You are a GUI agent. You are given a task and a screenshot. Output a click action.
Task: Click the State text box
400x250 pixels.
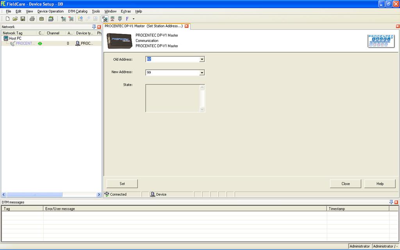click(172, 98)
